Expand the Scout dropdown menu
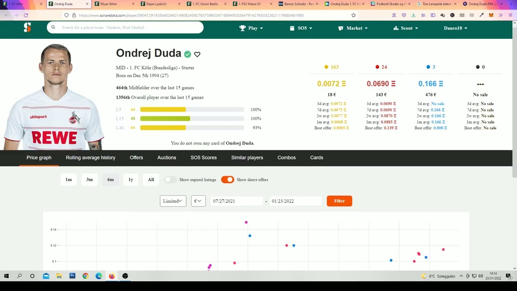This screenshot has height=291, width=517. (x=406, y=28)
